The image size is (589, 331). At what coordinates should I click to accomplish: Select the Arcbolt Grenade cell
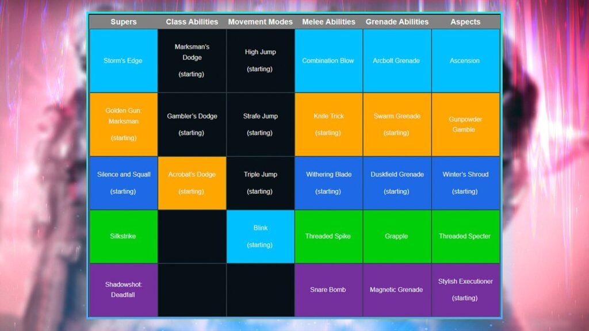coord(397,60)
